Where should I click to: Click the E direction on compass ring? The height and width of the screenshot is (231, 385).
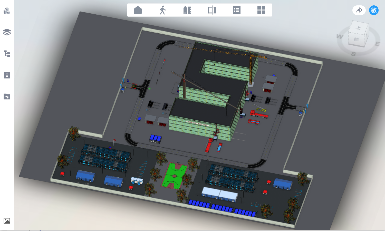tap(378, 44)
